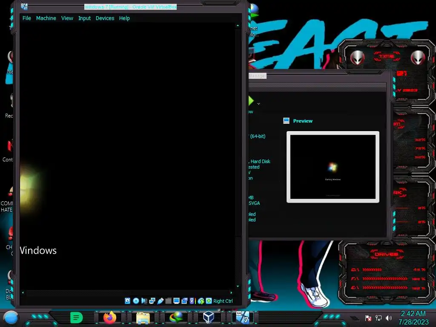Click the horizontal scroll left arrow
Image resolution: width=436 pixels, height=327 pixels.
tap(23, 293)
